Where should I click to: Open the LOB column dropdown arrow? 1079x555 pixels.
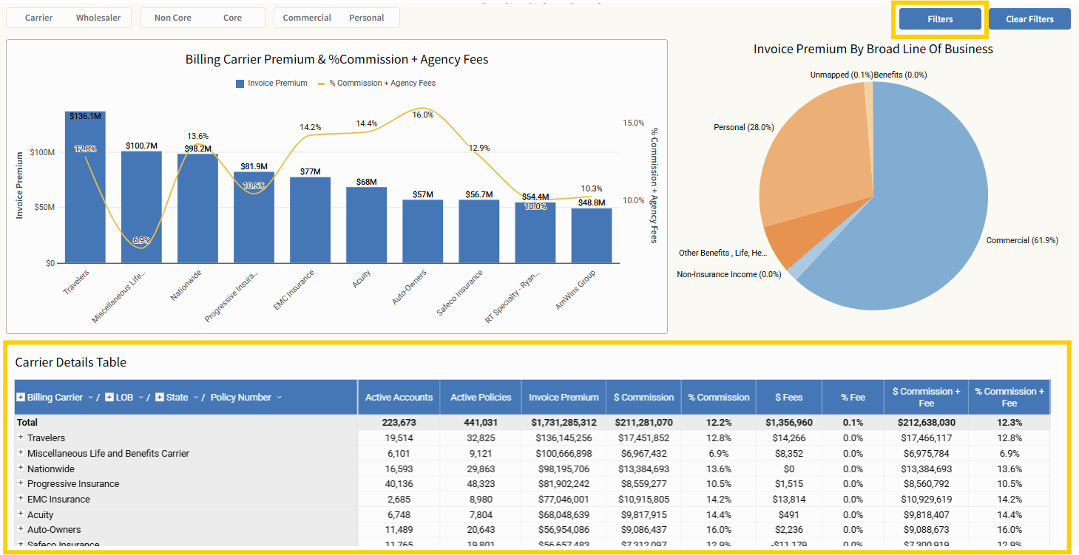pos(141,398)
